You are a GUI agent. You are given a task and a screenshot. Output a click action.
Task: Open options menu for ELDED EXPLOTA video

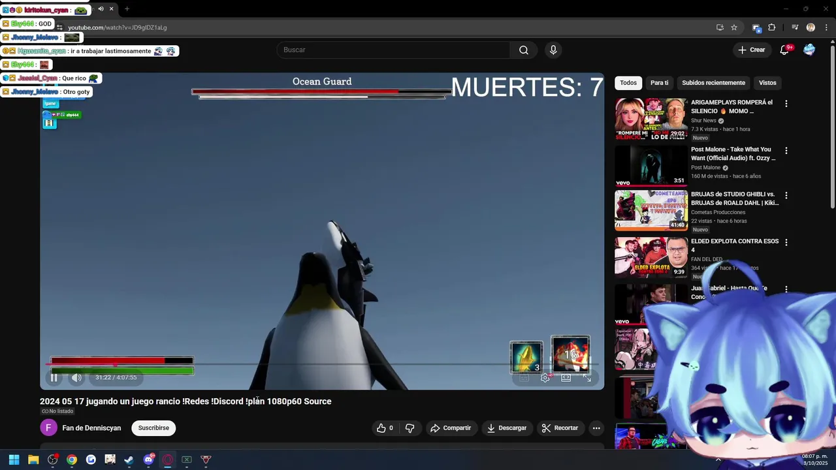point(786,242)
